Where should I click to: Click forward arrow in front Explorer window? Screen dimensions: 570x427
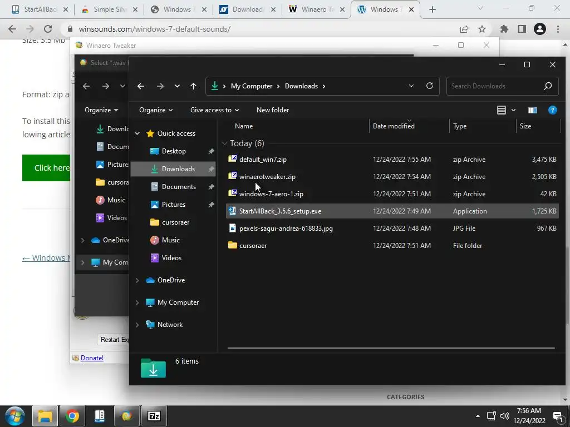pyautogui.click(x=160, y=86)
